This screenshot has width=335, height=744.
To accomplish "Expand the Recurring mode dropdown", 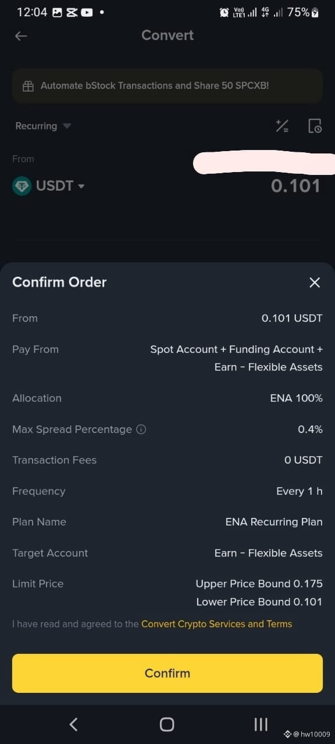I will 43,126.
